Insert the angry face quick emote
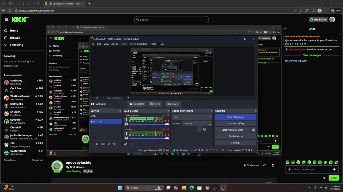This screenshot has height=192, width=343. (x=293, y=162)
